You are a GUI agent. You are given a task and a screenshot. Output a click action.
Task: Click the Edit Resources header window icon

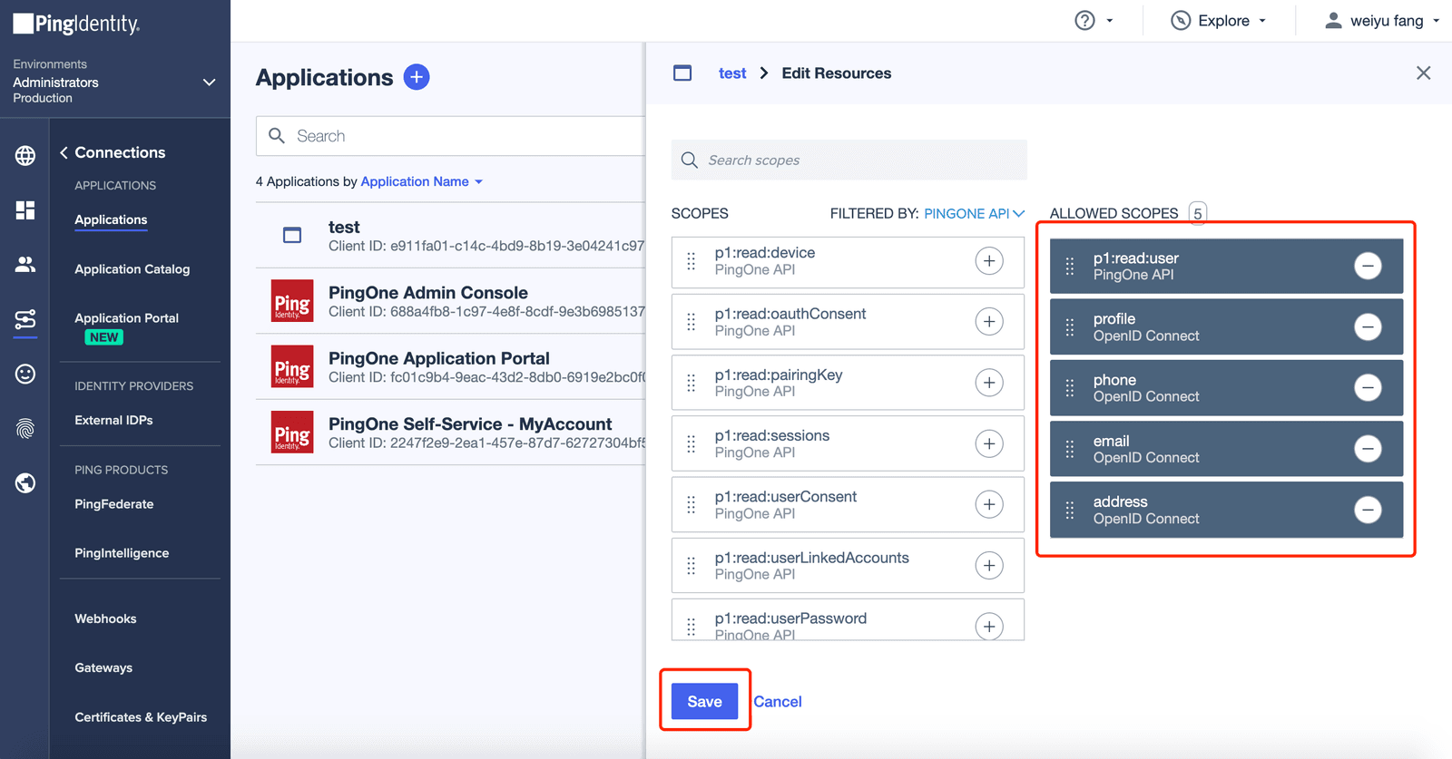(x=682, y=73)
